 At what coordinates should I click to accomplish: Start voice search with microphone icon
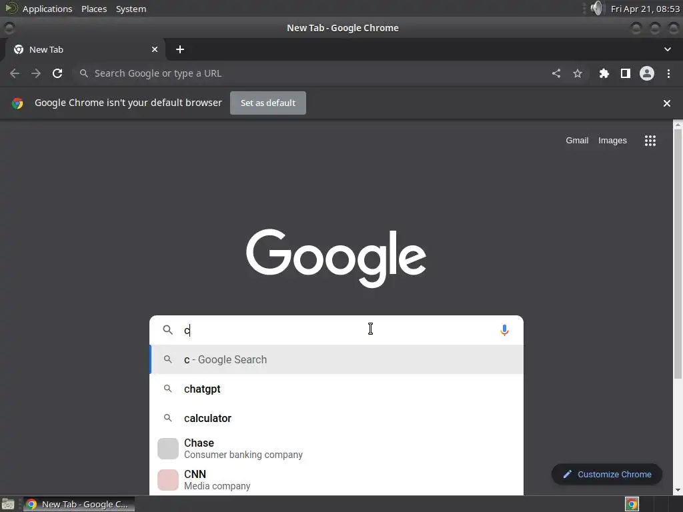504,330
